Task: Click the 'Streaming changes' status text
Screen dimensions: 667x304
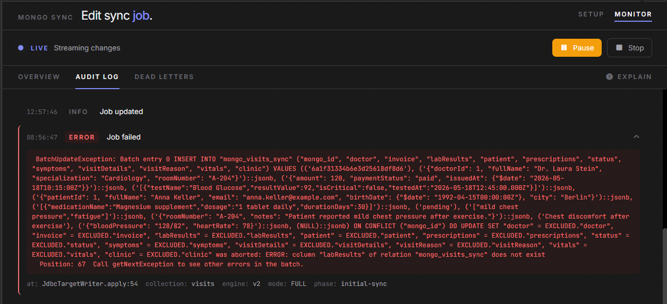Action: pyautogui.click(x=87, y=48)
